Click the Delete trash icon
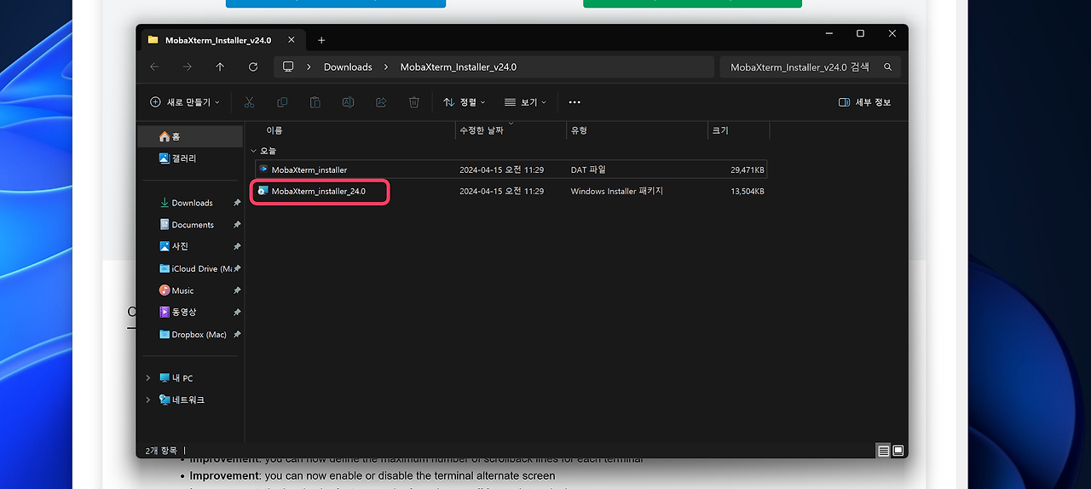 point(414,102)
